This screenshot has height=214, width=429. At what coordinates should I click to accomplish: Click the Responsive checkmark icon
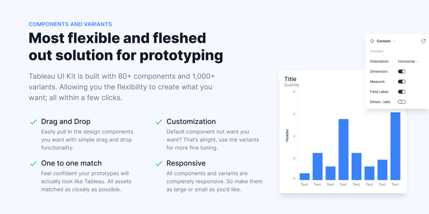pos(159,164)
